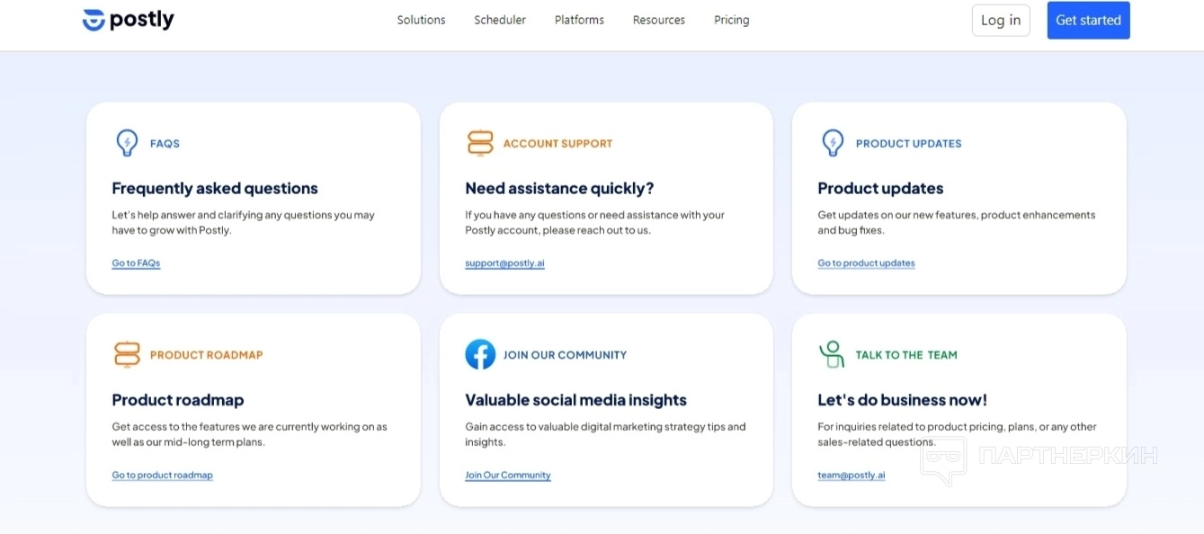Follow the Go to FAQs link
Viewport: 1204px width, 534px height.
point(136,263)
